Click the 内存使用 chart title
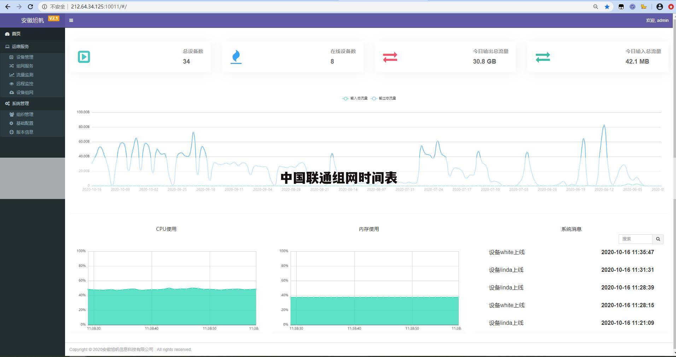 click(369, 229)
